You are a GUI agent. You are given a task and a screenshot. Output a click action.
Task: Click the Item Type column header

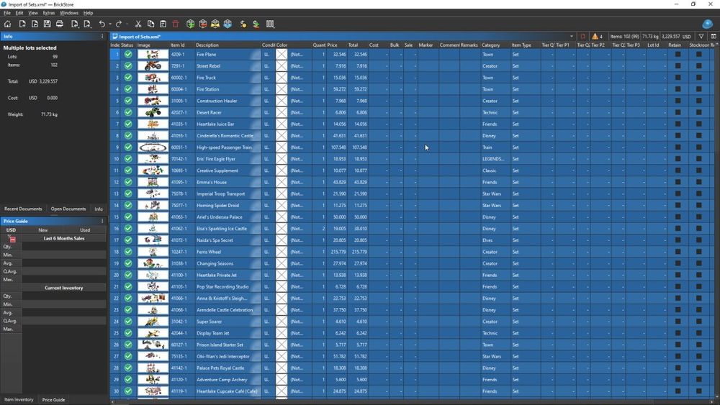526,45
